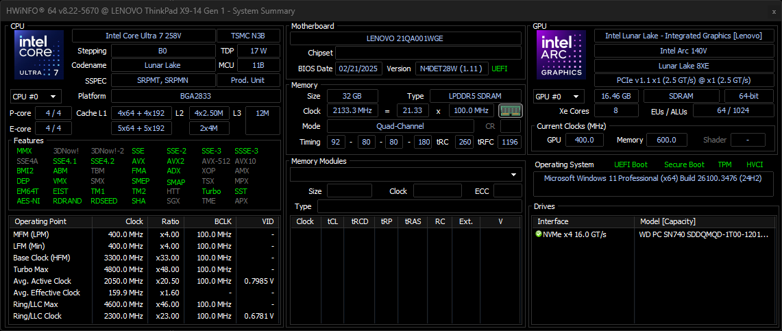Open the GPU #0 selector dropdown

[559, 97]
